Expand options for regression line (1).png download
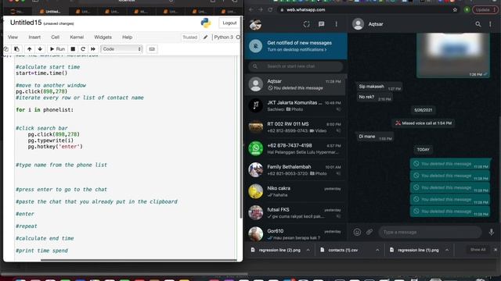The width and height of the screenshot is (501, 281). point(447,250)
